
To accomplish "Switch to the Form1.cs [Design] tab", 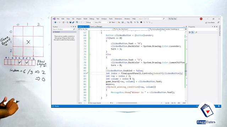I will click(96, 27).
